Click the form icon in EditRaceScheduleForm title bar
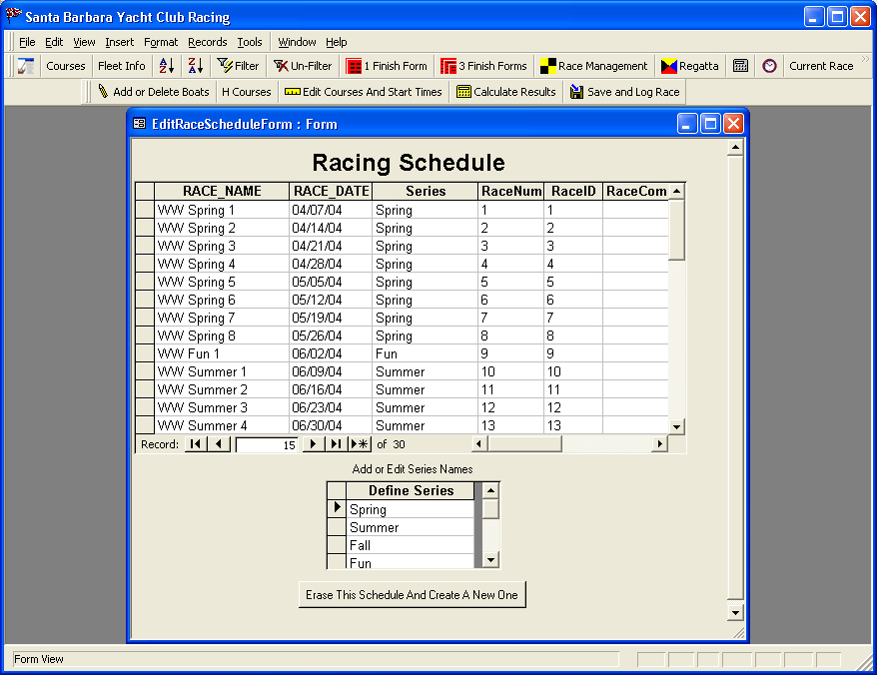This screenshot has width=877, height=675. [x=139, y=124]
